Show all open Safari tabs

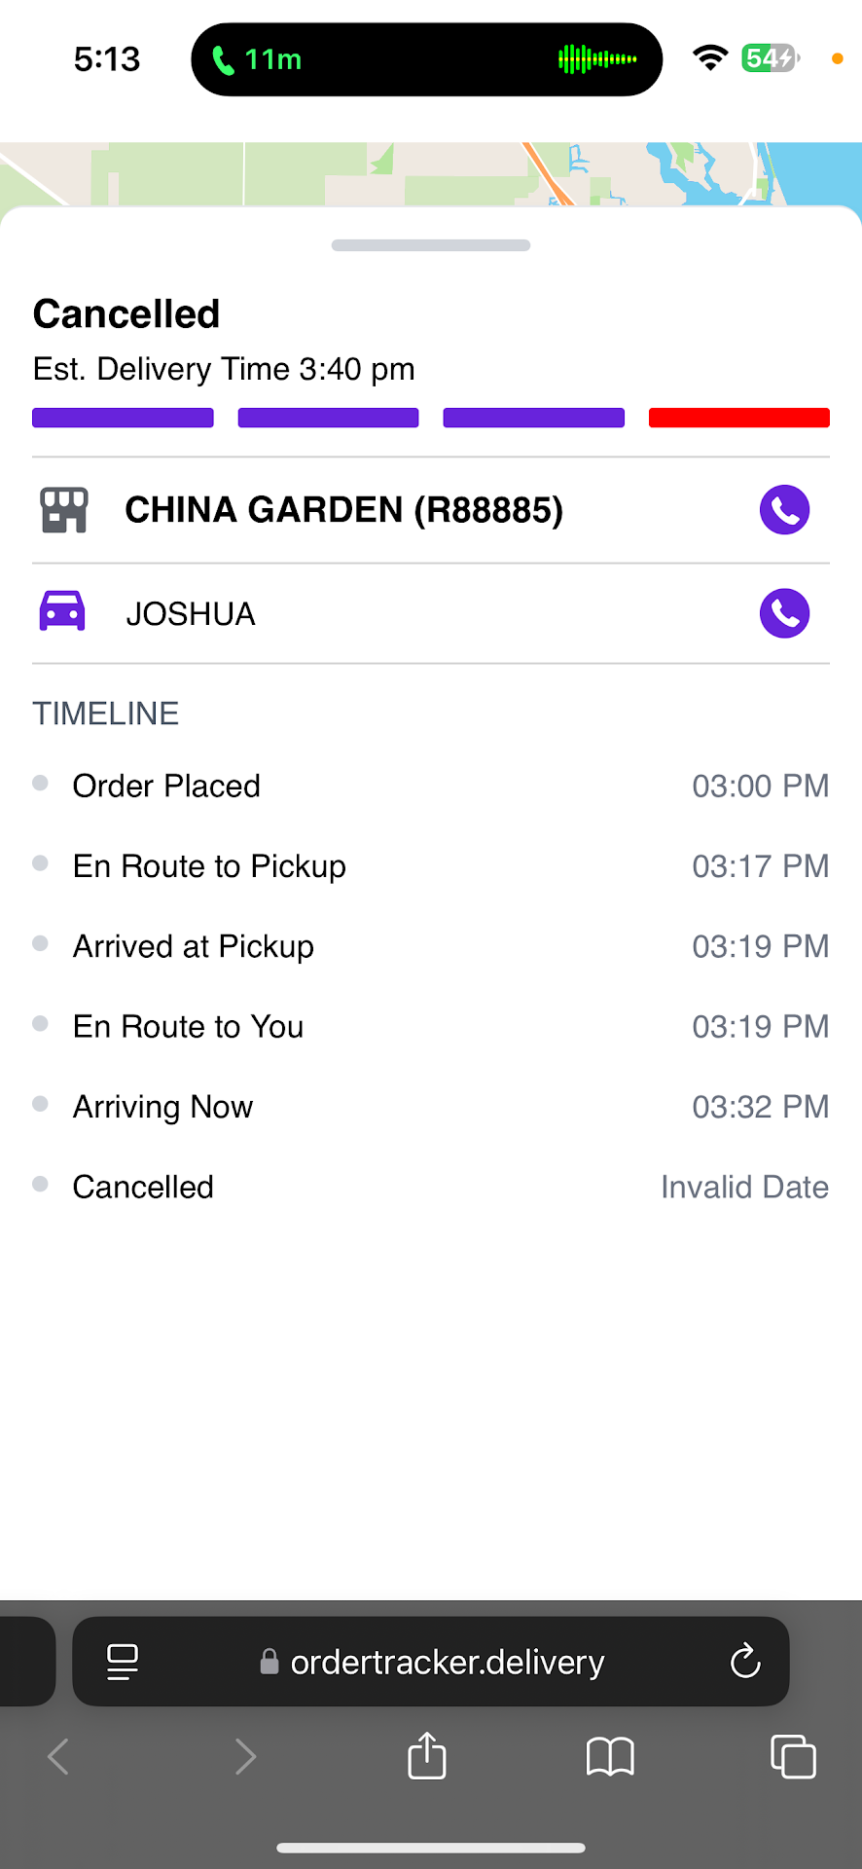[793, 1757]
